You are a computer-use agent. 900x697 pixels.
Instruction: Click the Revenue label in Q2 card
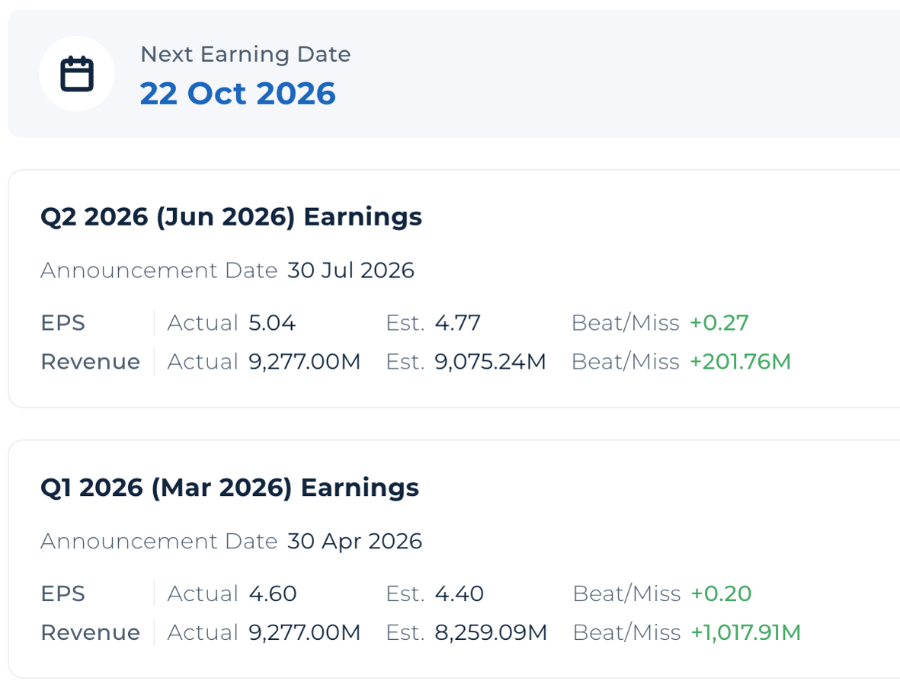[x=91, y=362]
